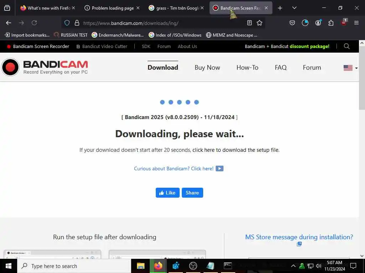Click Curious about Bandicam link

[174, 168]
